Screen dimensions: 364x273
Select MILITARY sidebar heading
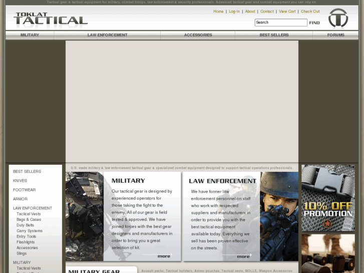[x=22, y=262]
